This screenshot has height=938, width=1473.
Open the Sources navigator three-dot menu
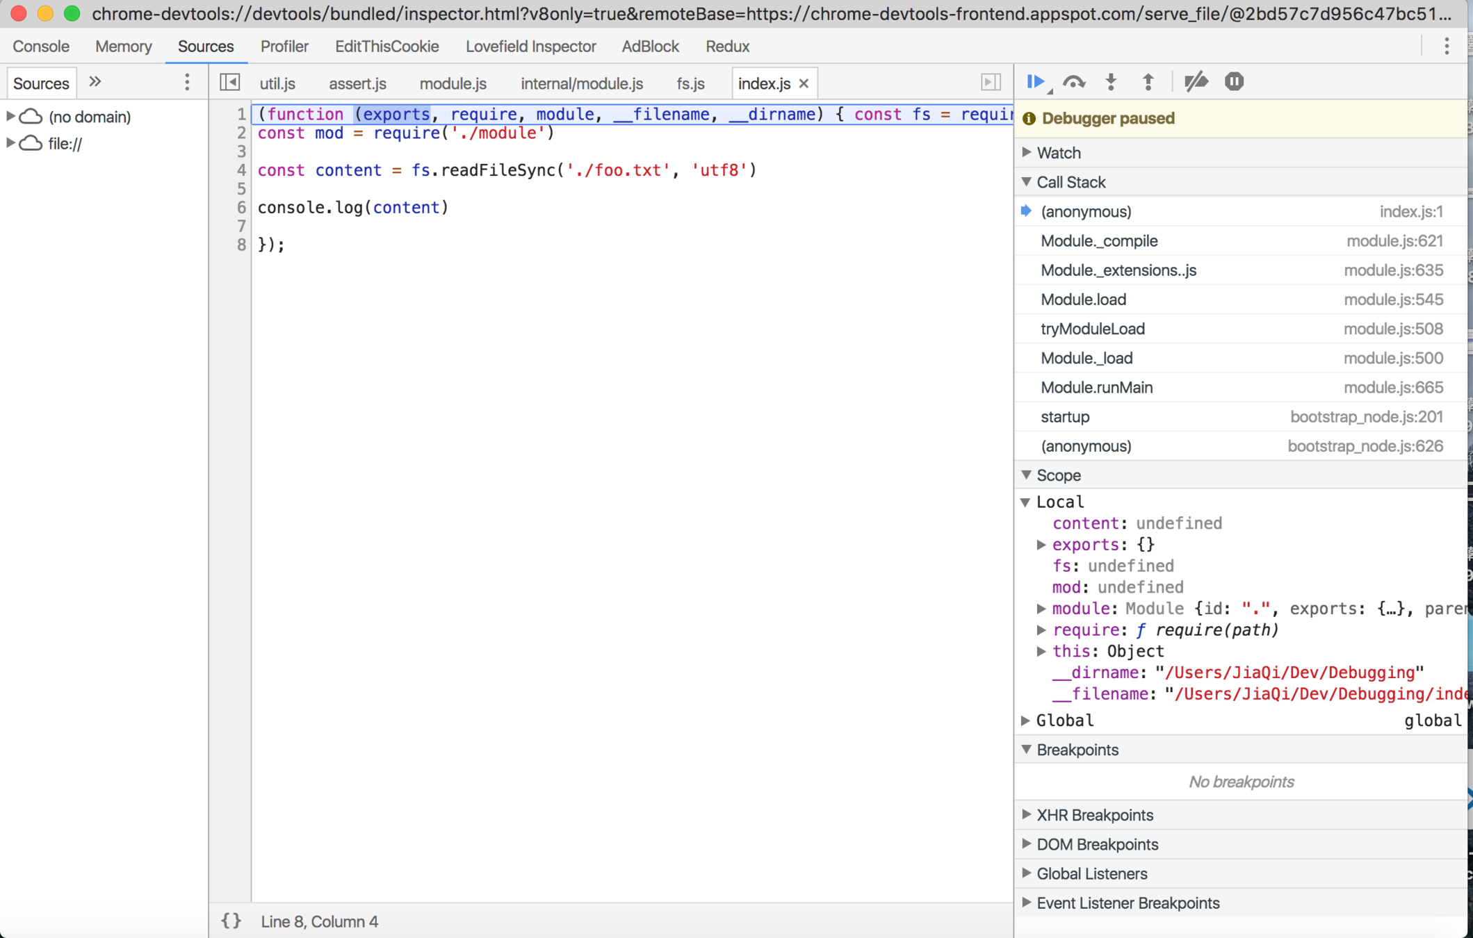187,82
